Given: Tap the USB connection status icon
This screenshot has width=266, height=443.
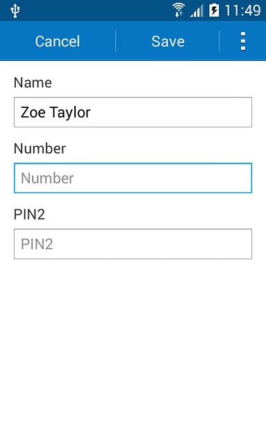Looking at the screenshot, I should (x=15, y=11).
